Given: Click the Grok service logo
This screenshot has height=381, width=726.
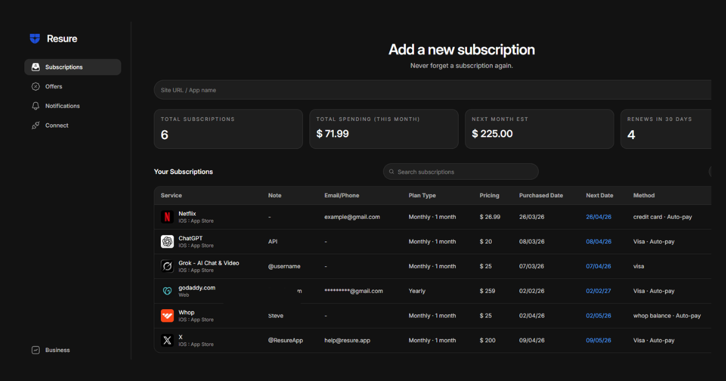Looking at the screenshot, I should 167,266.
